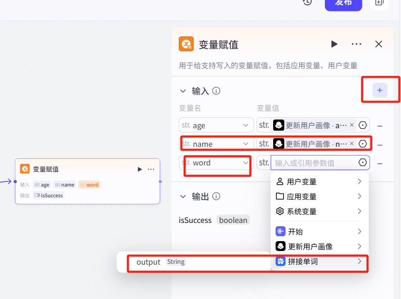Image resolution: width=401 pixels, height=299 pixels.
Task: Click the 变量名 column header
Action: coord(190,108)
